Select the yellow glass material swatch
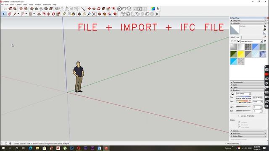 click(241, 54)
